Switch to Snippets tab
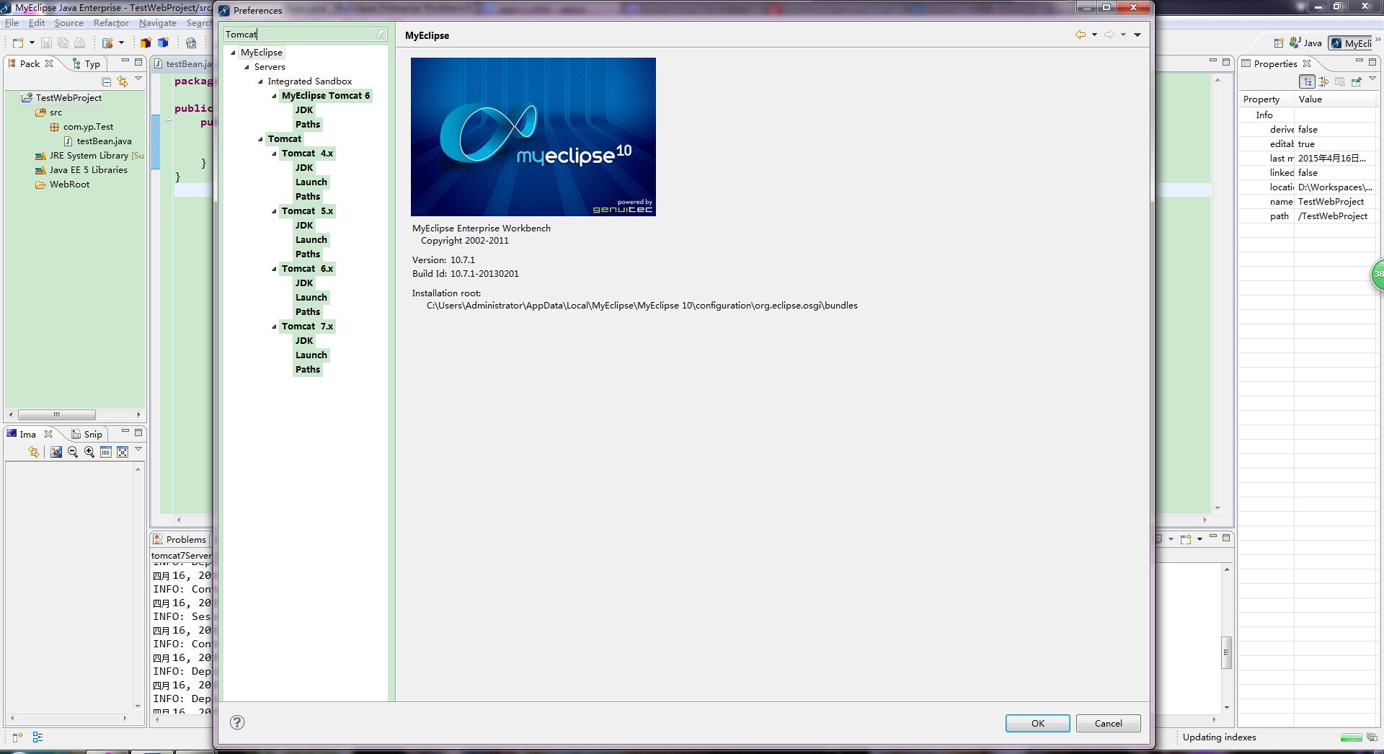 coord(86,434)
